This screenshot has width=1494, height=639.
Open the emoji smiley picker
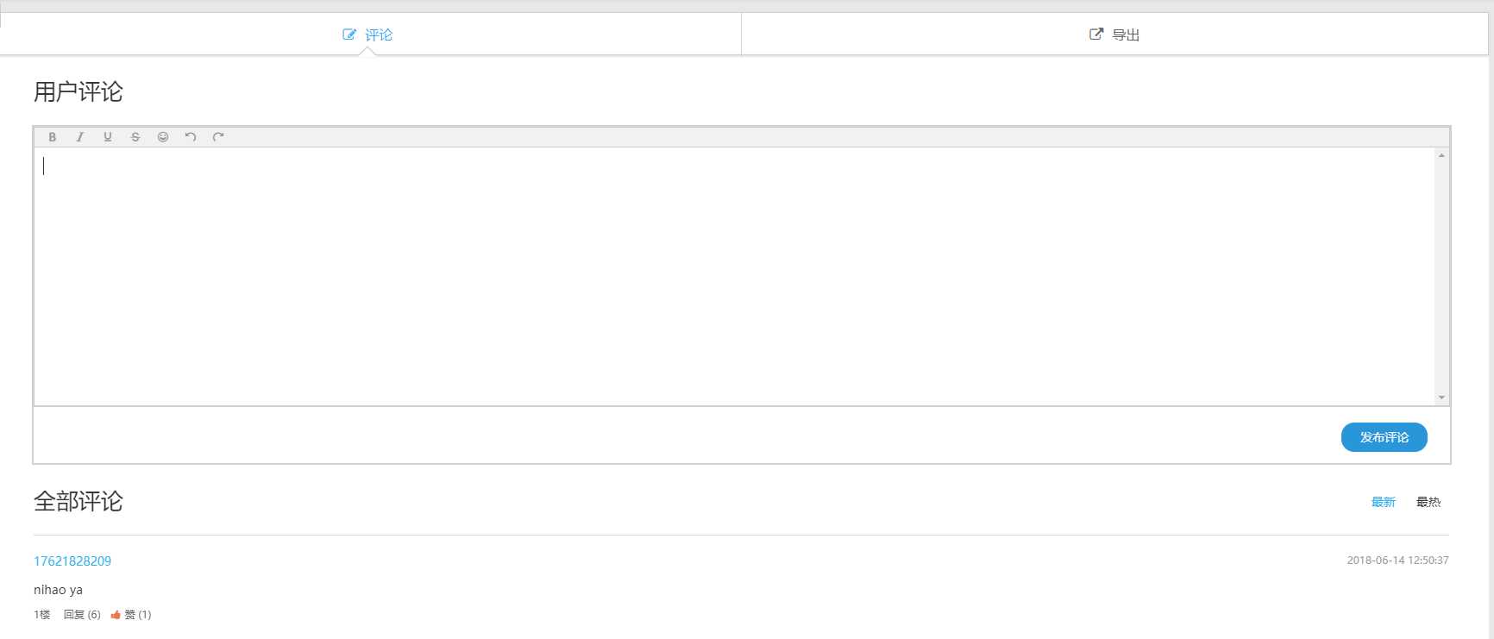click(x=163, y=137)
